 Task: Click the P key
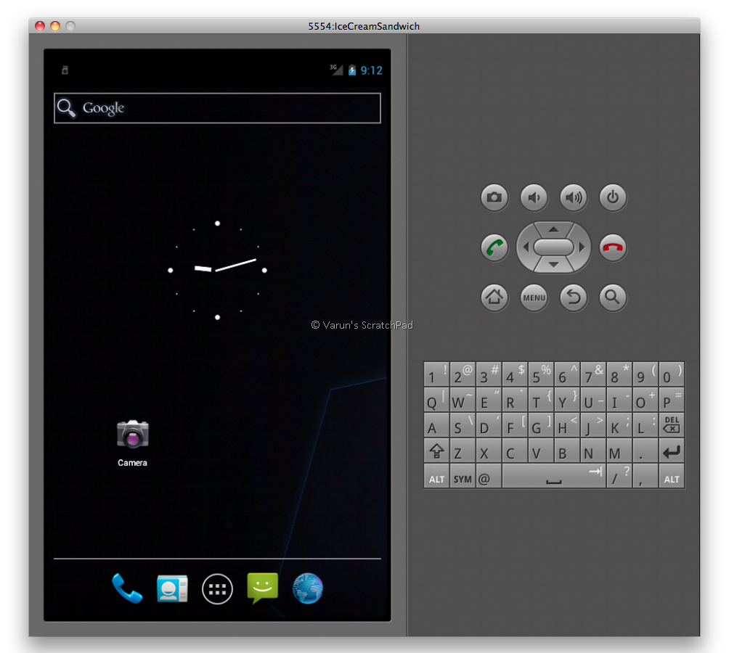click(672, 399)
